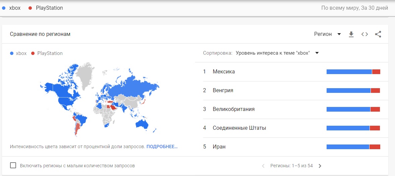Click Великобритания row in the ranking
395x176 pixels.
pos(233,109)
